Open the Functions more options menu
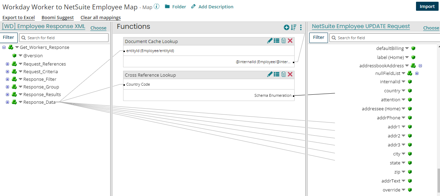This screenshot has height=196, width=440. coord(301,27)
